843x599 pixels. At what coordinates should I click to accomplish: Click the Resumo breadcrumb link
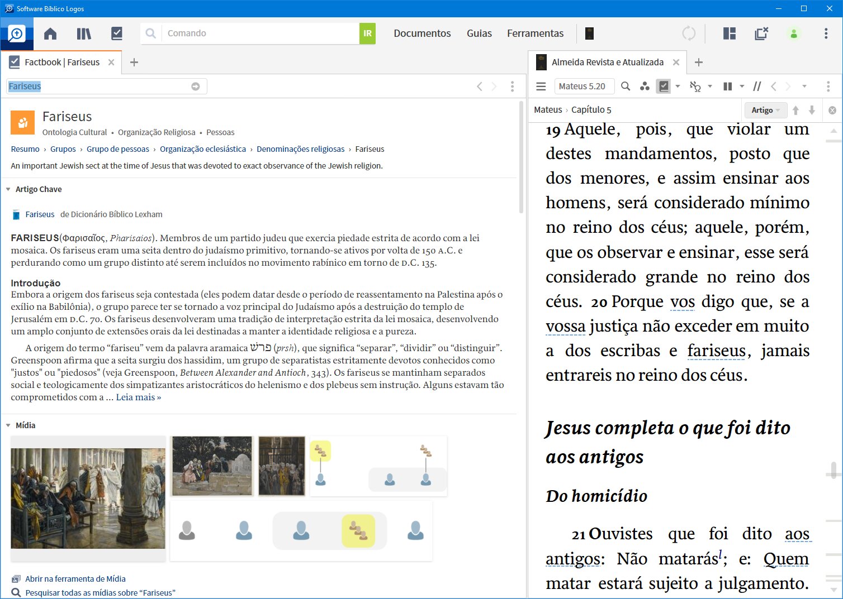pos(25,149)
